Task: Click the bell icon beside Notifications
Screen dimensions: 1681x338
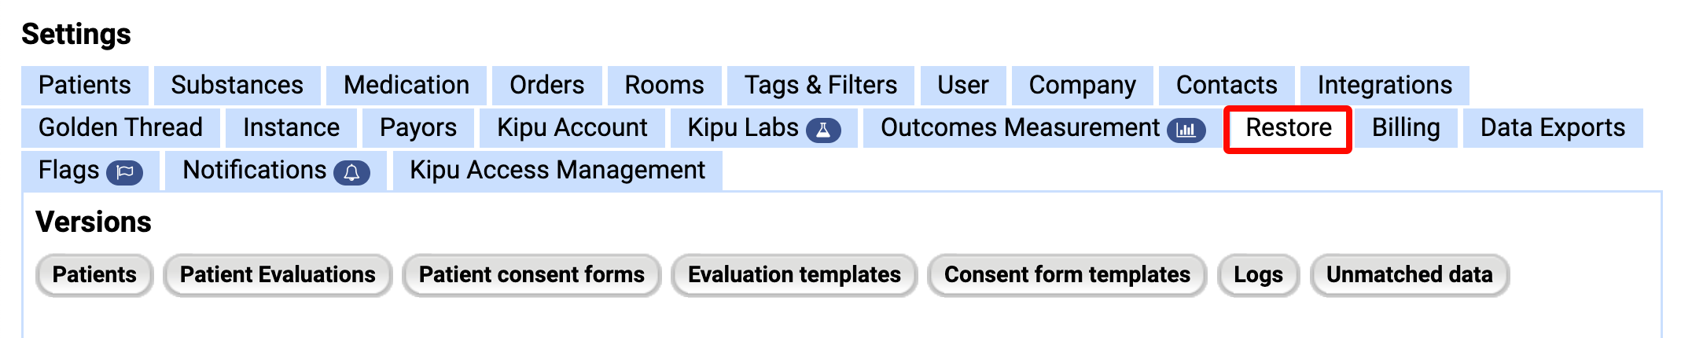Action: [x=351, y=172]
